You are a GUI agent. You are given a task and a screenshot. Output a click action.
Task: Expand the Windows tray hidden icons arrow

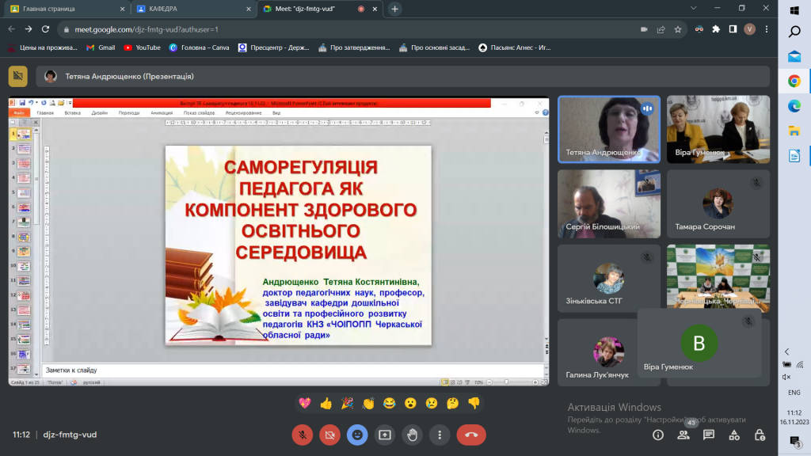786,351
